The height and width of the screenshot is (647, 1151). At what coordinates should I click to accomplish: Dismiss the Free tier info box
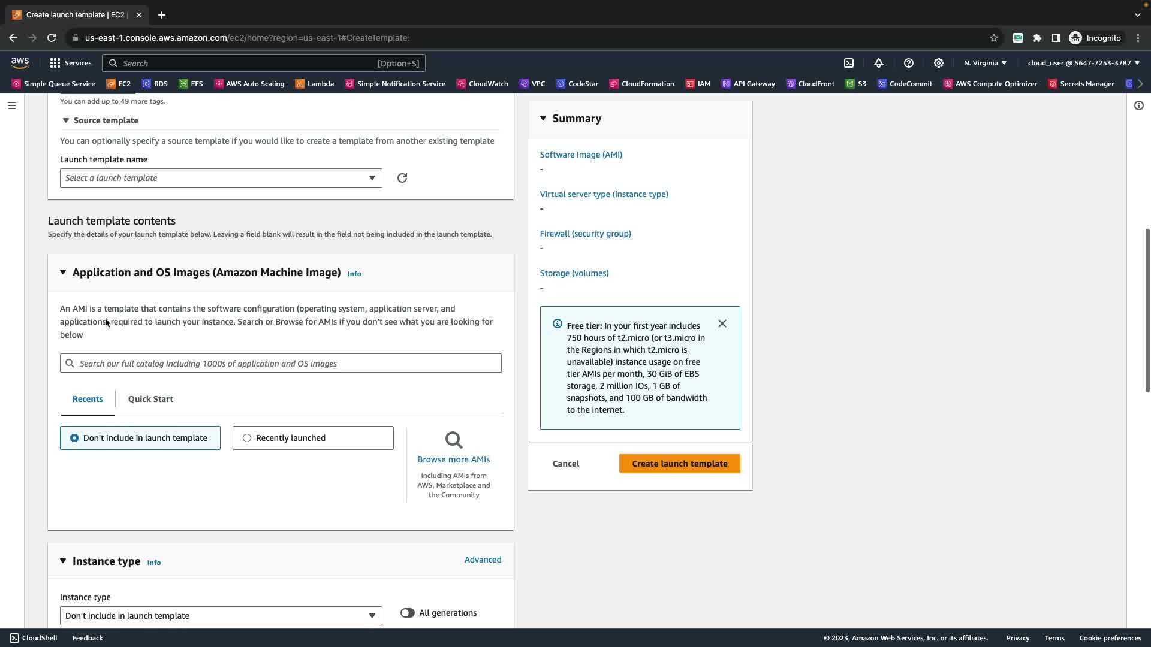click(x=722, y=323)
